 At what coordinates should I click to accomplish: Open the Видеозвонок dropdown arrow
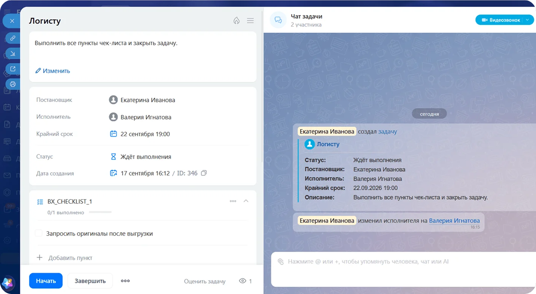pyautogui.click(x=527, y=20)
